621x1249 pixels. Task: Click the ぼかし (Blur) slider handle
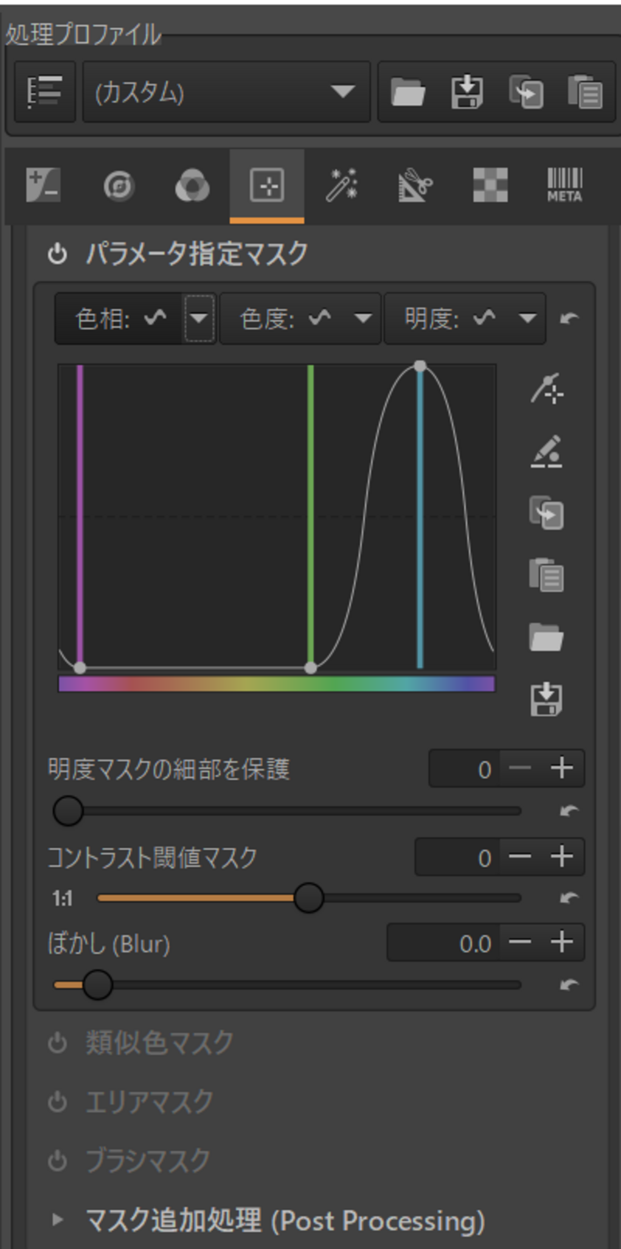pyautogui.click(x=97, y=985)
